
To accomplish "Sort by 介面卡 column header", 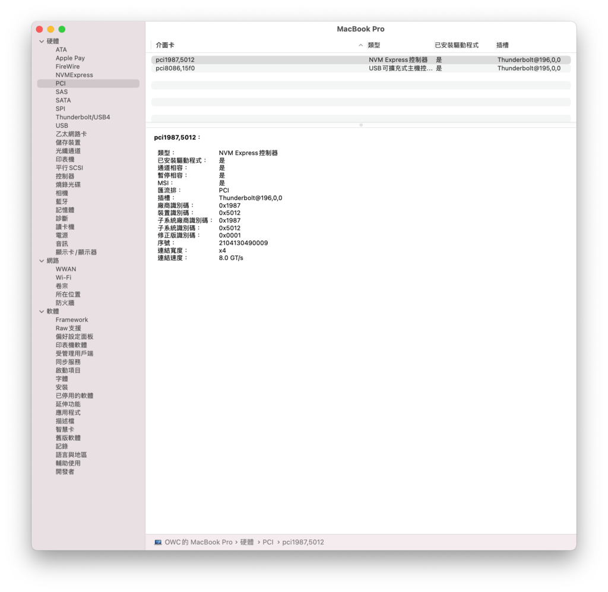I will [x=165, y=45].
